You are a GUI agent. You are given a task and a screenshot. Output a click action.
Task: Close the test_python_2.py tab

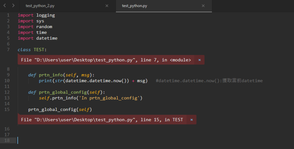pos(107,6)
